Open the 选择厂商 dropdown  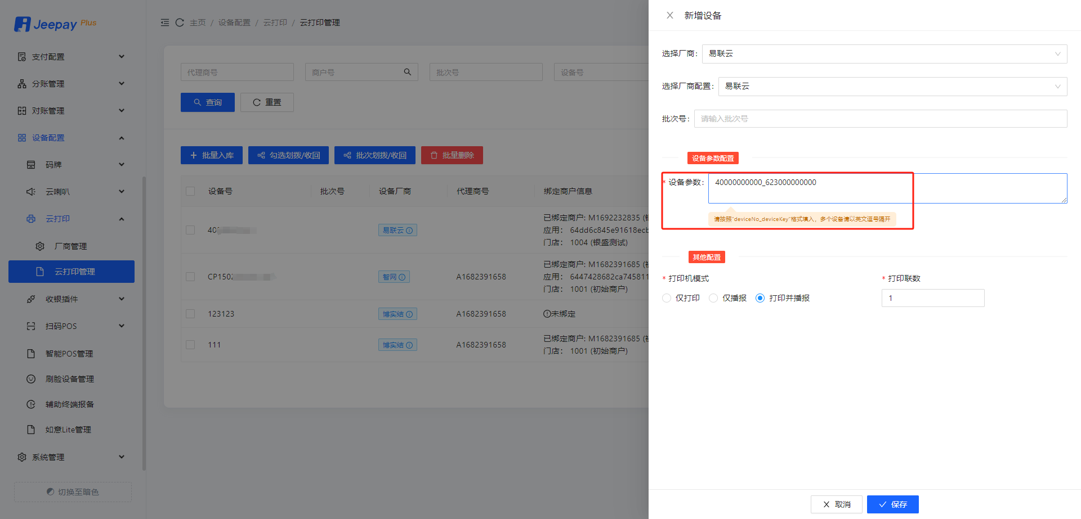884,54
